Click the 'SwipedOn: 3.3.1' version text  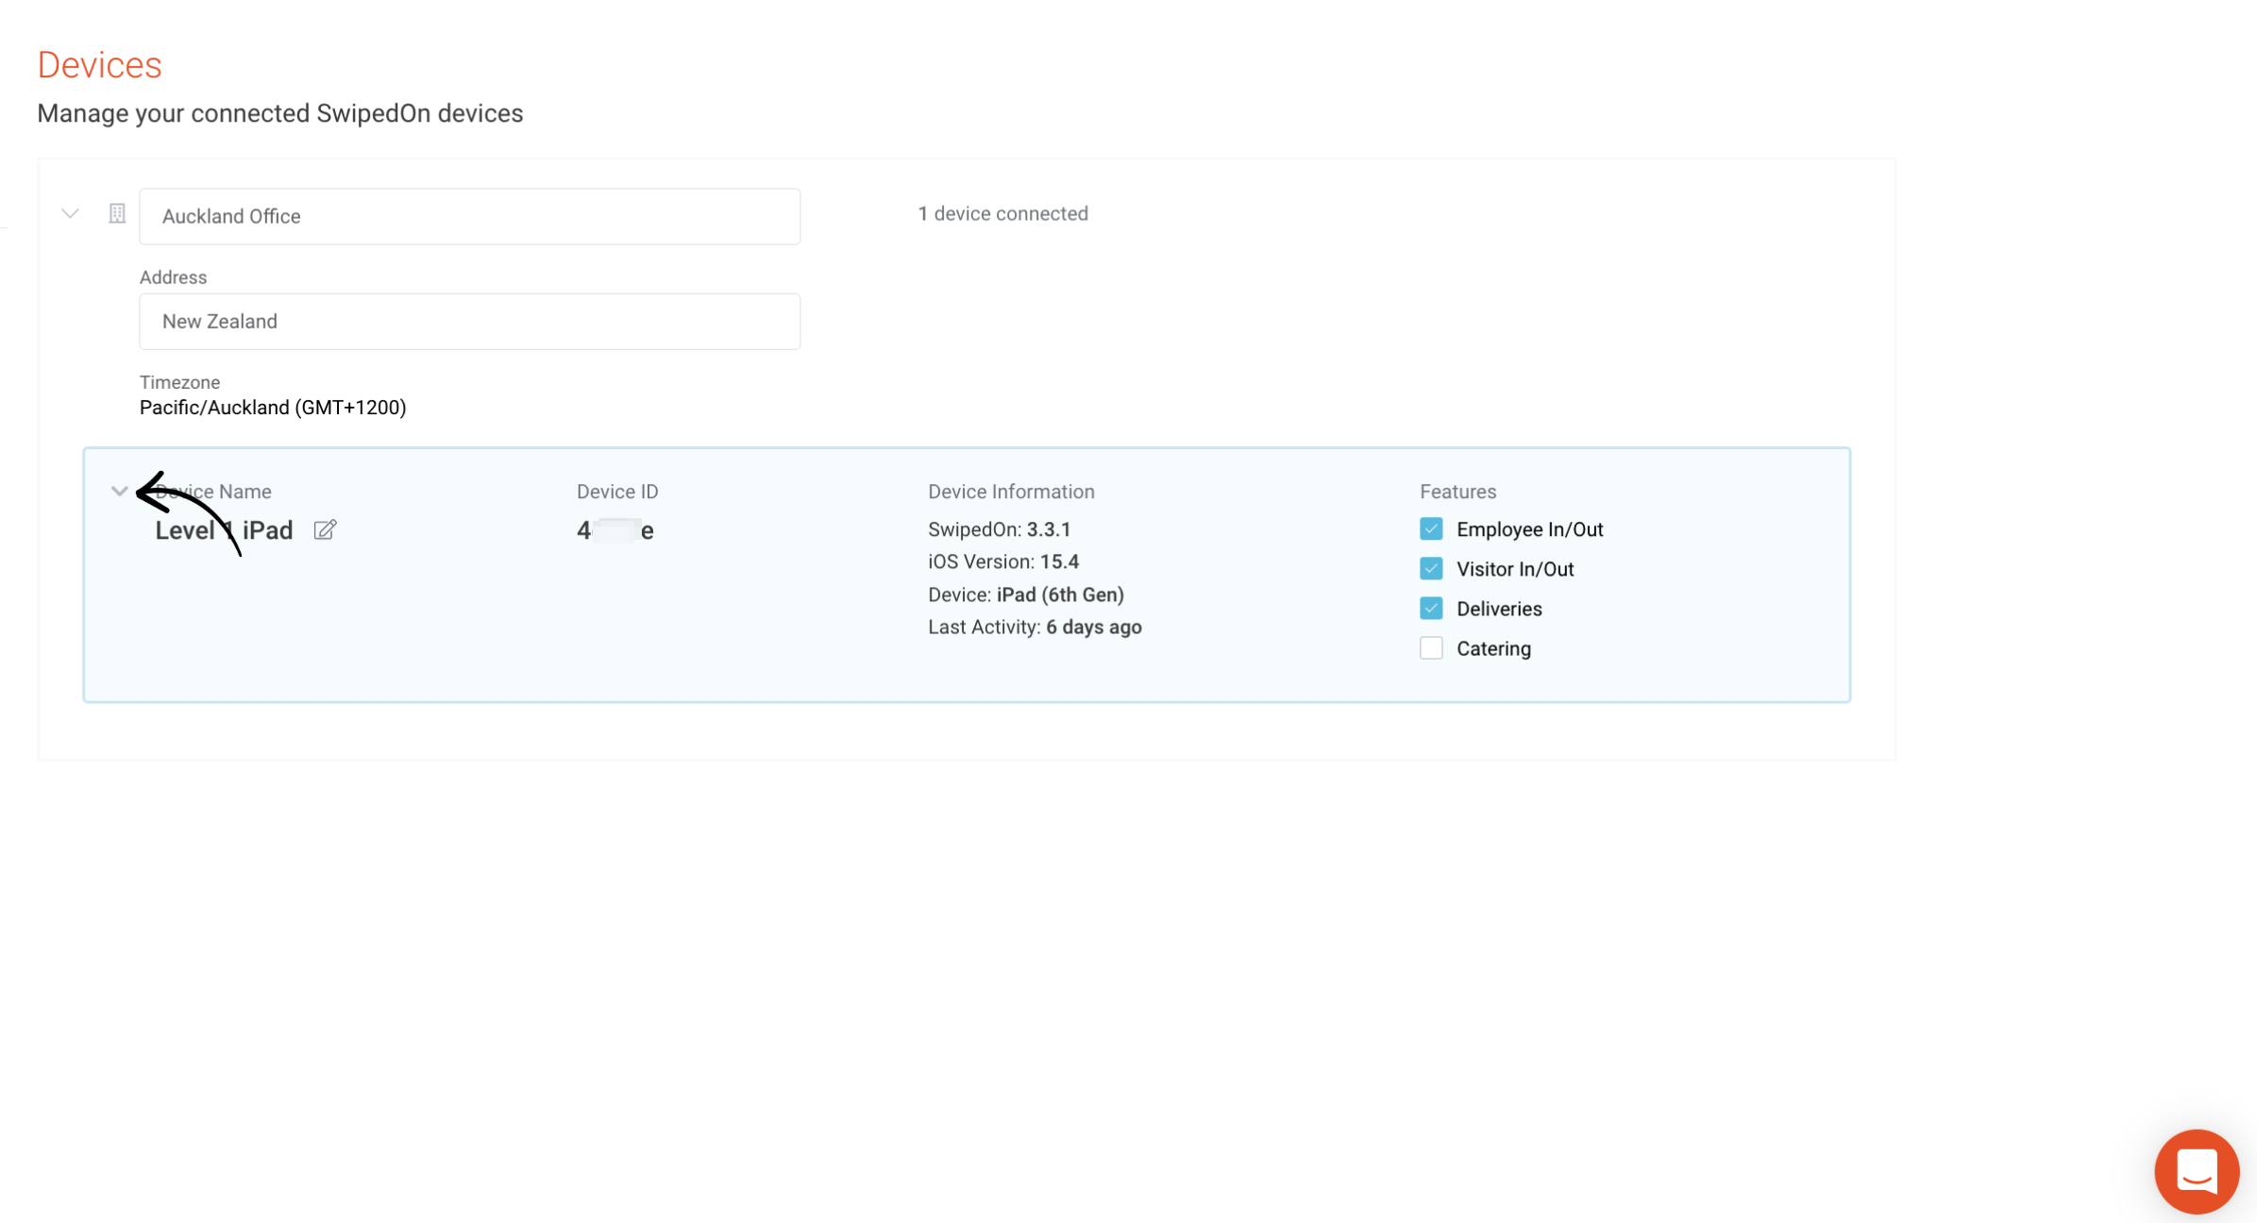click(x=999, y=529)
